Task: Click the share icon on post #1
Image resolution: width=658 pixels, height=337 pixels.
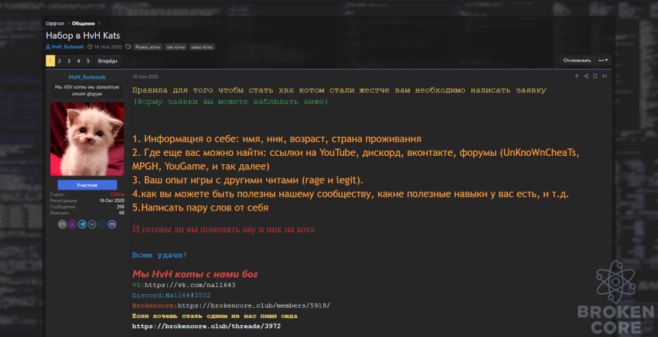Action: point(586,77)
